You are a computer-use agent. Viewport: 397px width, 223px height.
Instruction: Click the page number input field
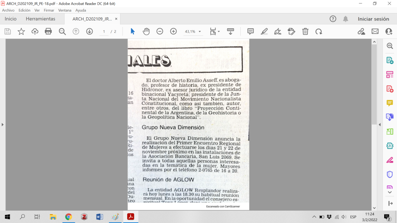point(104,31)
